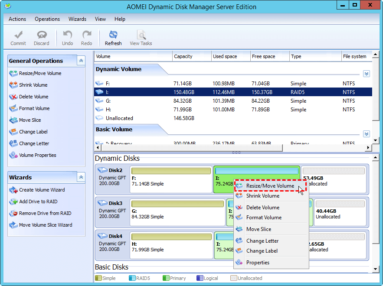Click the Refresh toolbar icon
The height and width of the screenshot is (286, 383).
coord(113,38)
